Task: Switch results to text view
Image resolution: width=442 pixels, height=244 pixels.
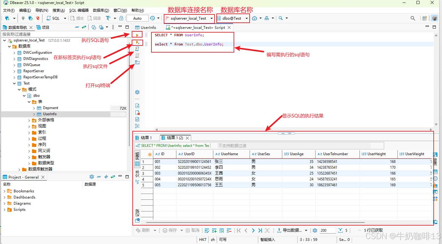Action: [x=137, y=178]
